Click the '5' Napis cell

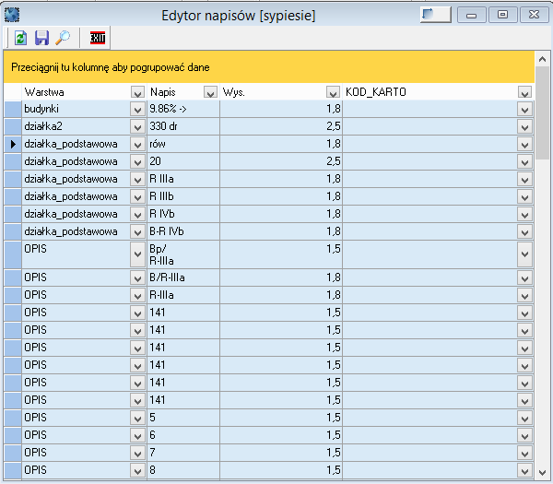(183, 418)
